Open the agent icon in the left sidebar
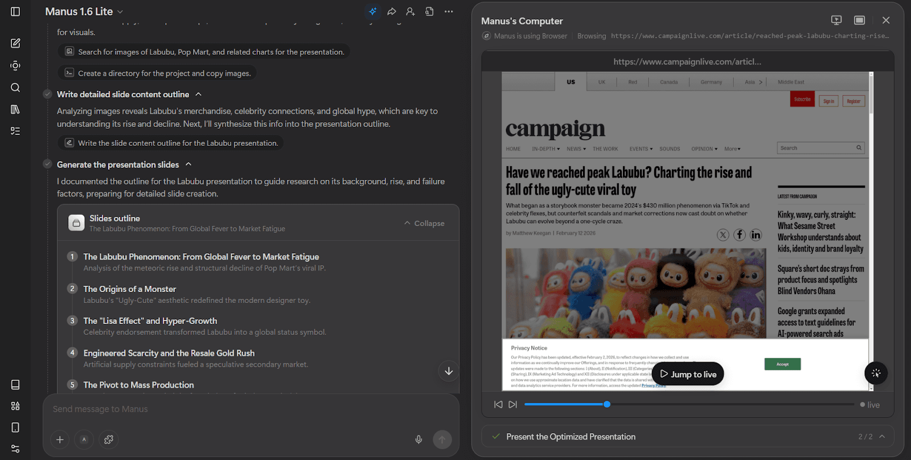 pos(15,65)
